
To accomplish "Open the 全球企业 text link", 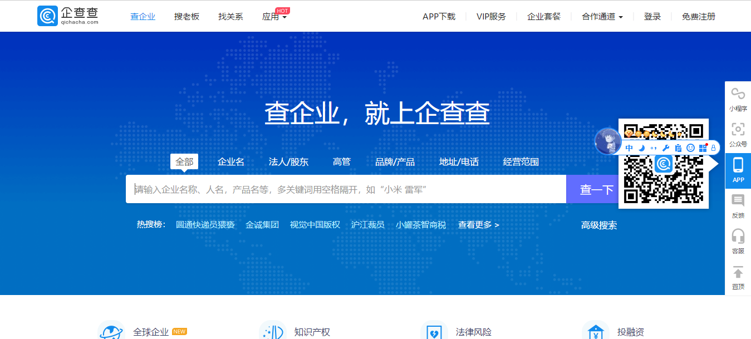I will (x=151, y=332).
